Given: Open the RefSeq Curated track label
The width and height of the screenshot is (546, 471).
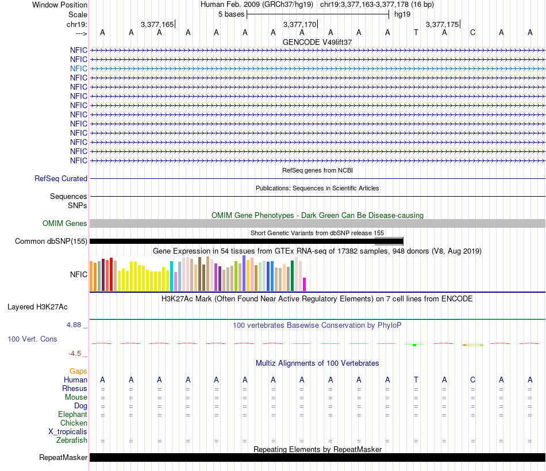Looking at the screenshot, I should (x=61, y=178).
